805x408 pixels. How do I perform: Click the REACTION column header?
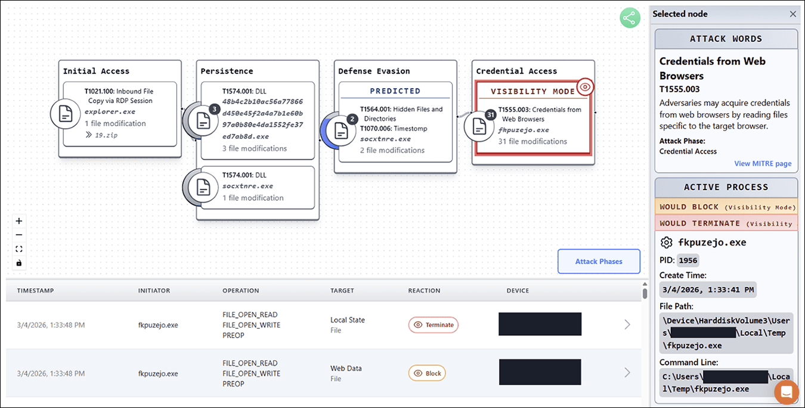coord(424,291)
